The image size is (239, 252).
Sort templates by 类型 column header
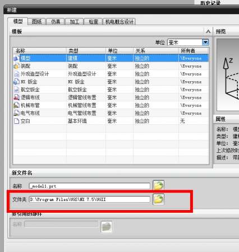[86, 50]
